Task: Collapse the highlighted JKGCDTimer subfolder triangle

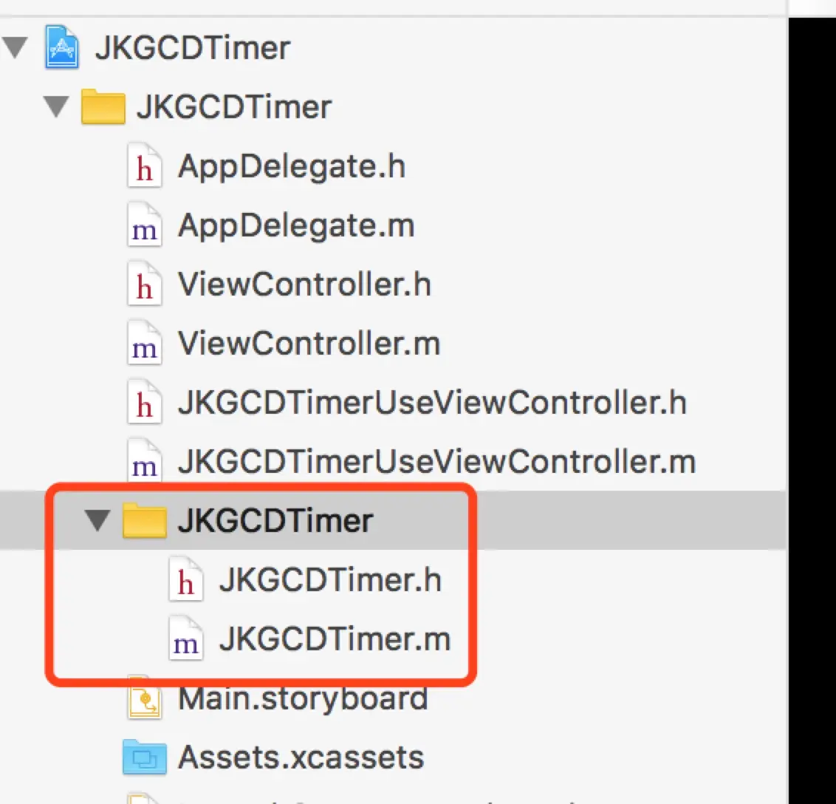Action: coord(97,520)
